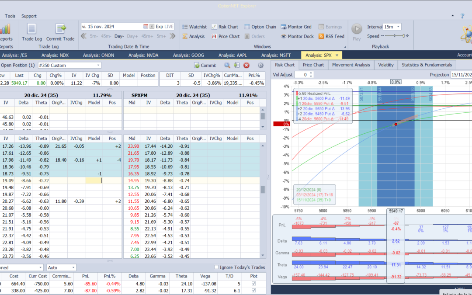Switch to the Movement Analysis tab
Screen dimensions: 472x295
pyautogui.click(x=351, y=65)
